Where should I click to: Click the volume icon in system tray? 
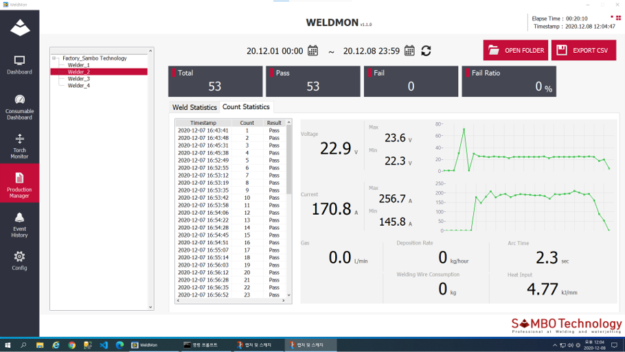point(570,345)
